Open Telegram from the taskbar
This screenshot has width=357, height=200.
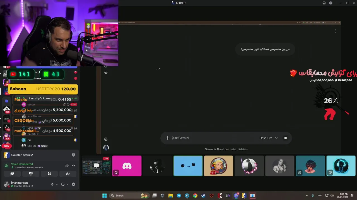coord(179,196)
